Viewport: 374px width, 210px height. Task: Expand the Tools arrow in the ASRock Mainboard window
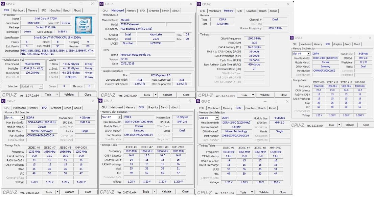156,95
